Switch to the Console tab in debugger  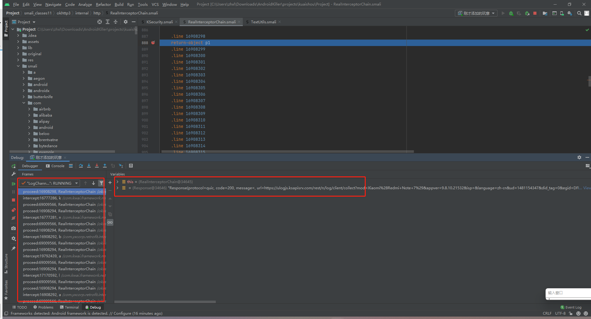pyautogui.click(x=55, y=166)
